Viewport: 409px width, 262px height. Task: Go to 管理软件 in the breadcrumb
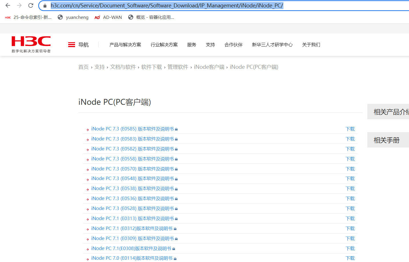(x=178, y=67)
